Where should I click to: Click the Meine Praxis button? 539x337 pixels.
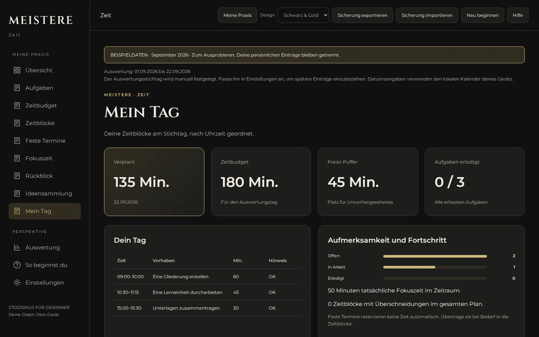coord(237,15)
